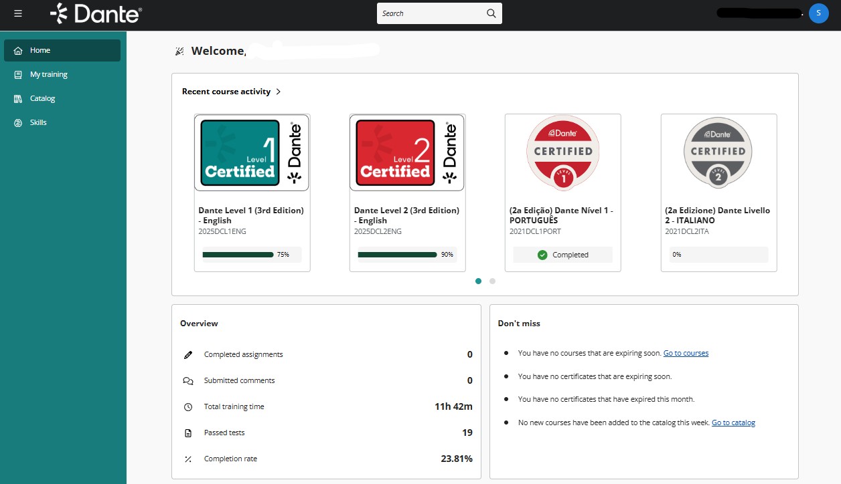Click the 90% progress bar on Level 2
The height and width of the screenshot is (484, 841).
point(407,255)
